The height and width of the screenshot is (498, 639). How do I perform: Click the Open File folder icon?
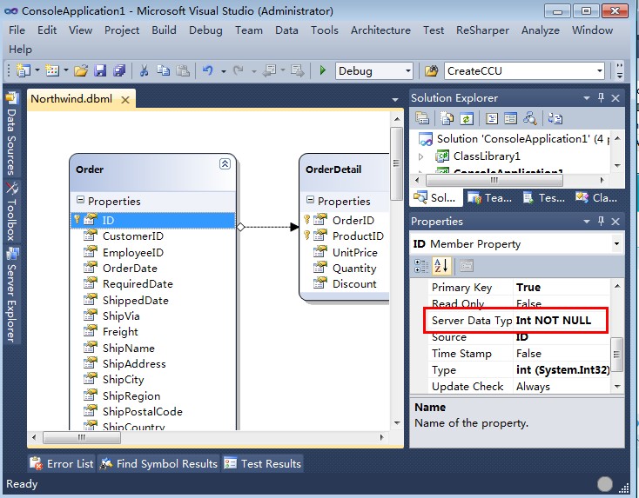pyautogui.click(x=81, y=70)
